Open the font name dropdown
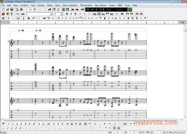Viewport: 187px width, 134px height. [51, 14]
